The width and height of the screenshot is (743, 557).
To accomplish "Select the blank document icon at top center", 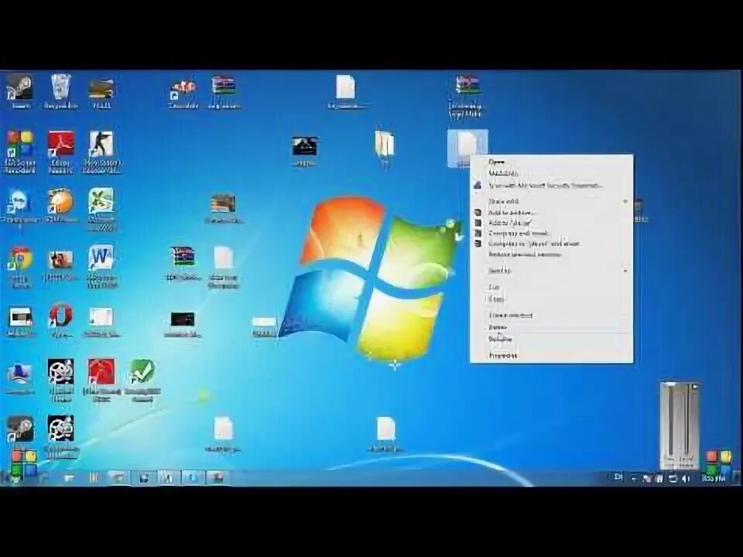I will 346,91.
